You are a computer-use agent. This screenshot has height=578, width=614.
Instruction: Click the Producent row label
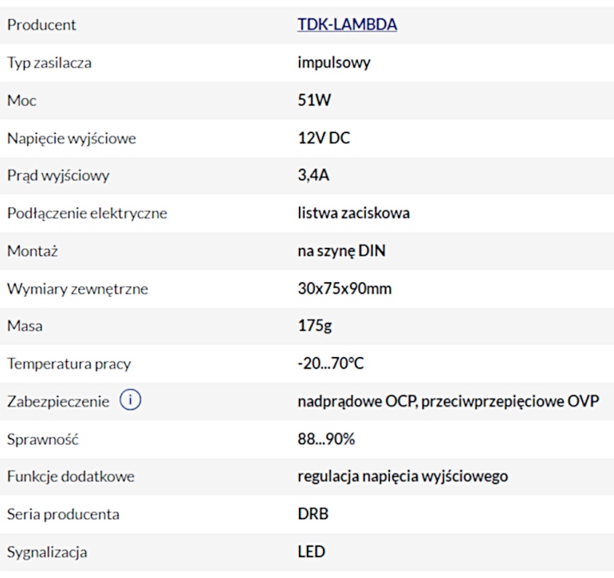(x=41, y=25)
